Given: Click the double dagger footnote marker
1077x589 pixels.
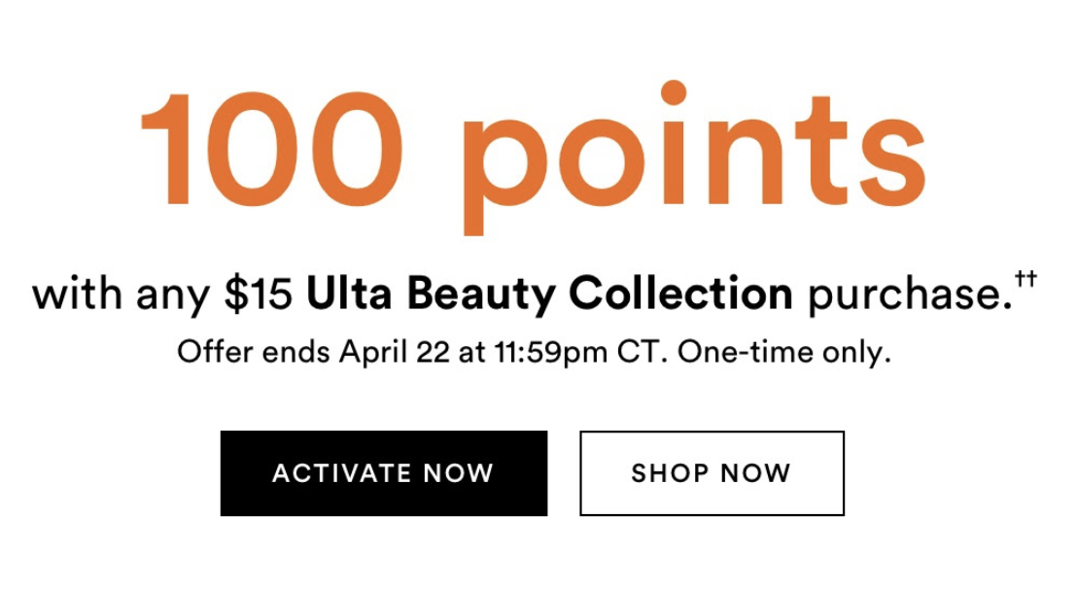Looking at the screenshot, I should click(1025, 278).
